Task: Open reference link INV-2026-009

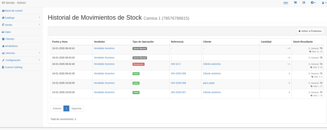Action: click(x=178, y=73)
